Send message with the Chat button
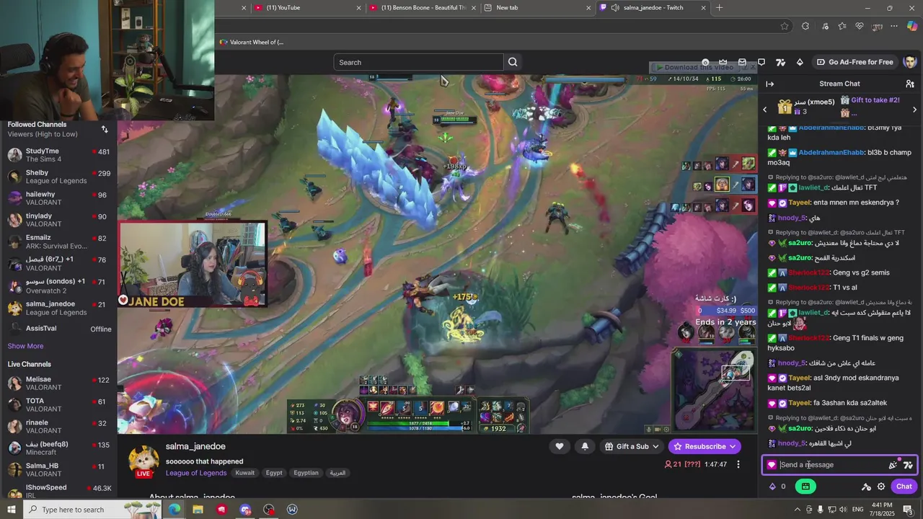The height and width of the screenshot is (519, 923). (x=904, y=487)
